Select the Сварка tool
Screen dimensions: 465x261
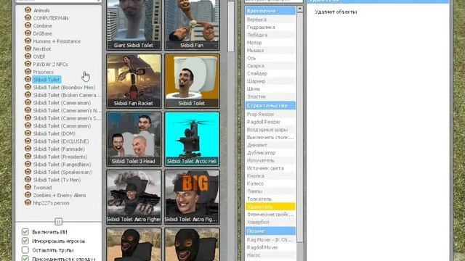pyautogui.click(x=270, y=66)
